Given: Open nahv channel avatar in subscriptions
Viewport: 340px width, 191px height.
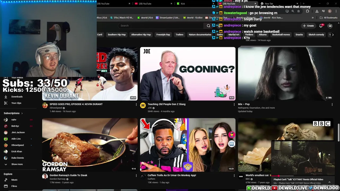Looking at the screenshot, I should tap(6, 120).
